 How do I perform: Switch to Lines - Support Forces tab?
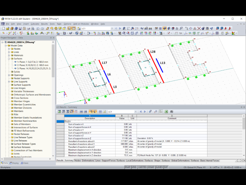[106, 160]
